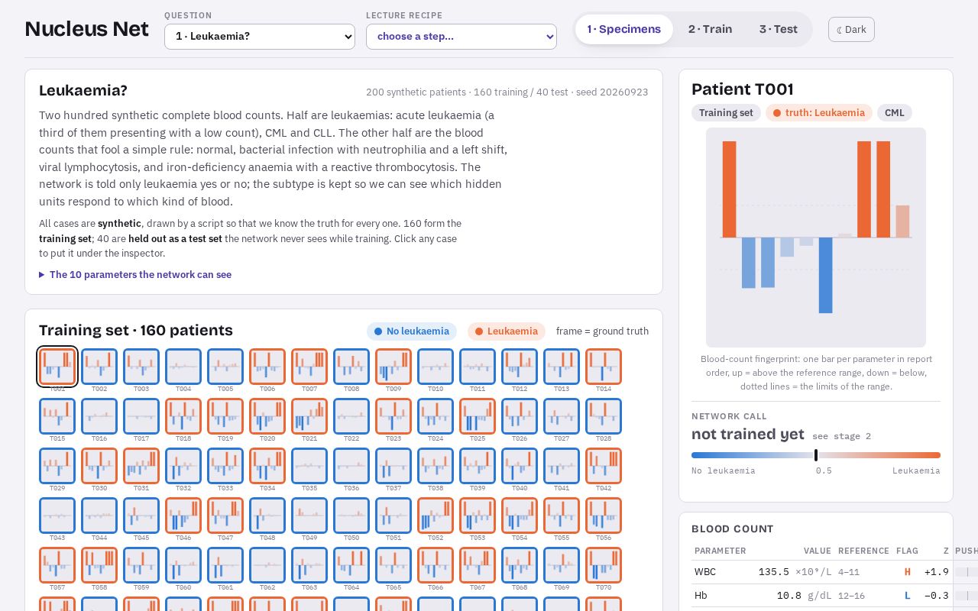978x611 pixels.
Task: Click the Training set badge for Patient T001
Action: click(726, 113)
